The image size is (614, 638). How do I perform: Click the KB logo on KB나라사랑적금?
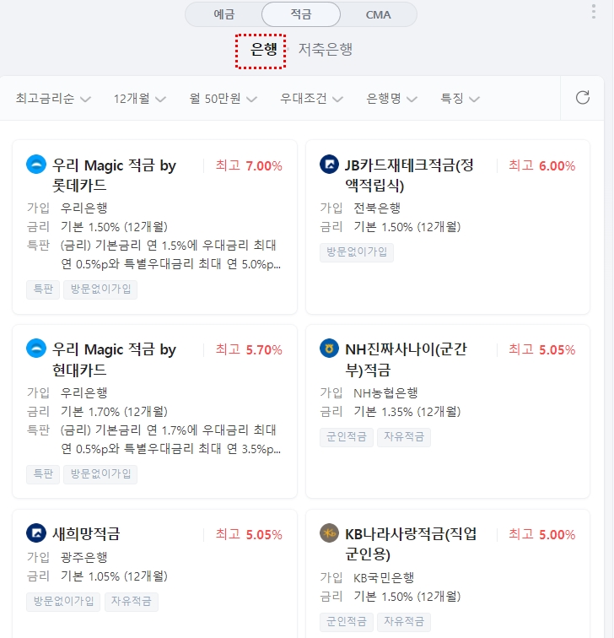click(x=330, y=533)
